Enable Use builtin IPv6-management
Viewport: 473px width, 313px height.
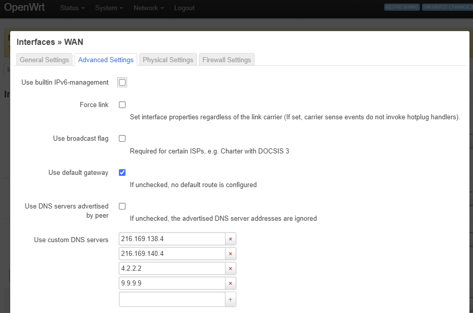(x=121, y=82)
